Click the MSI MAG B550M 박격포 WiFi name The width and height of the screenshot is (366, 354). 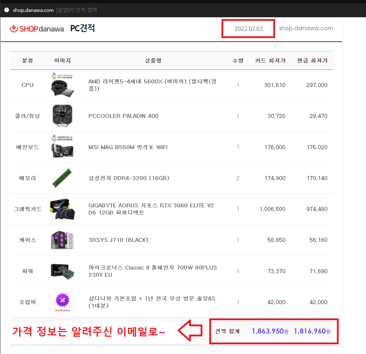(128, 147)
